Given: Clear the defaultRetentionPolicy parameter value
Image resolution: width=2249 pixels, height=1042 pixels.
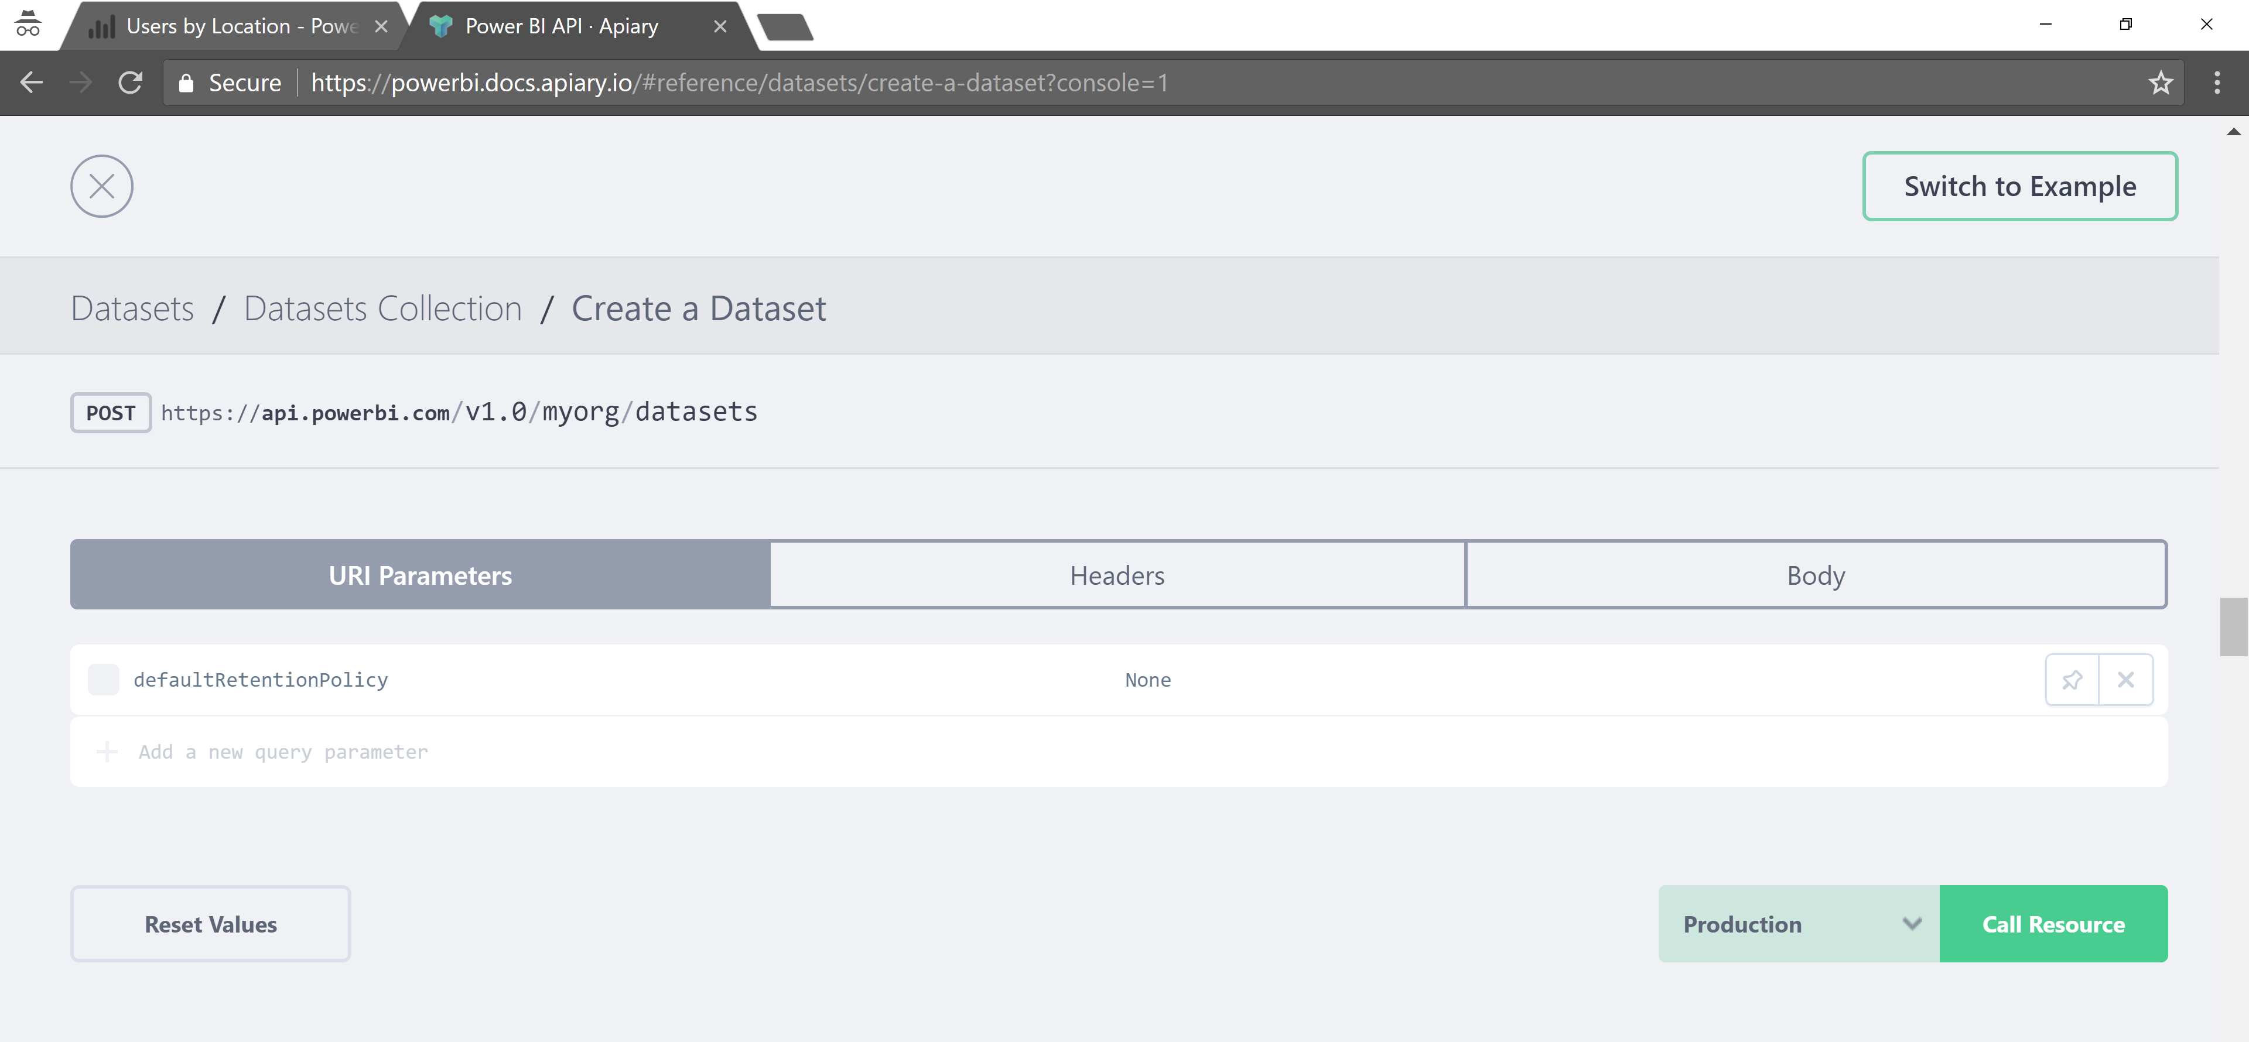Looking at the screenshot, I should tap(2126, 679).
